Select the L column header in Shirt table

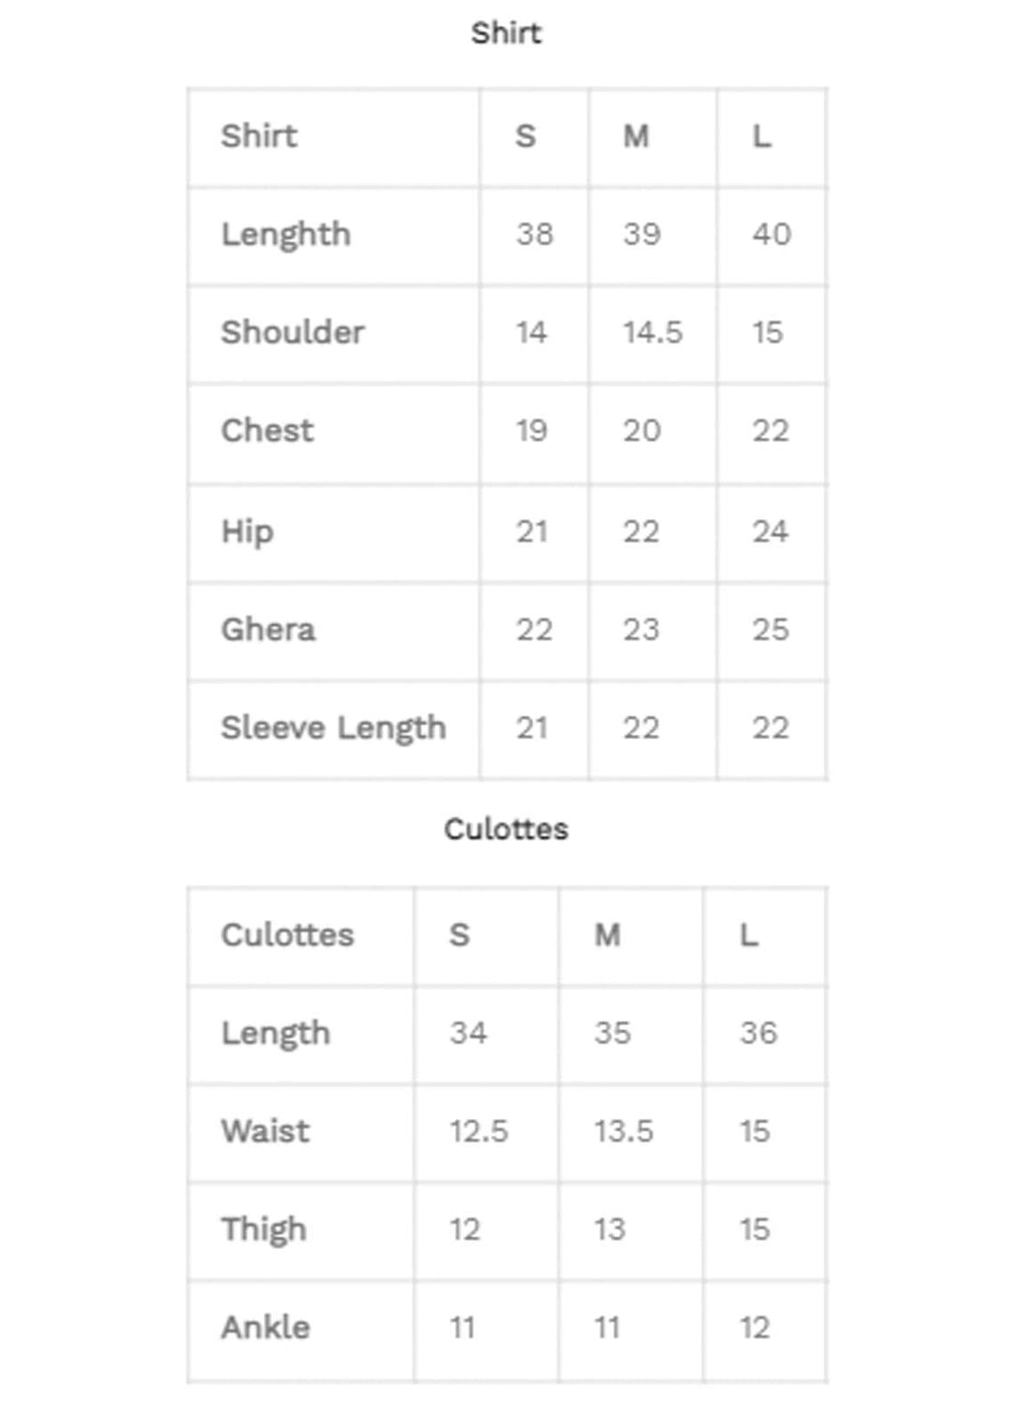point(761,137)
